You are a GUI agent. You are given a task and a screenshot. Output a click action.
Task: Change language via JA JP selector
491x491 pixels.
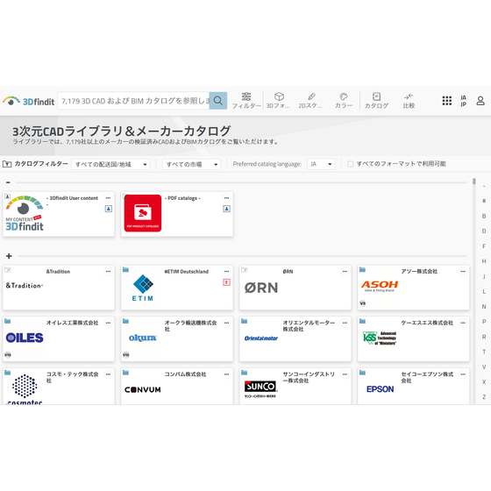tap(464, 101)
